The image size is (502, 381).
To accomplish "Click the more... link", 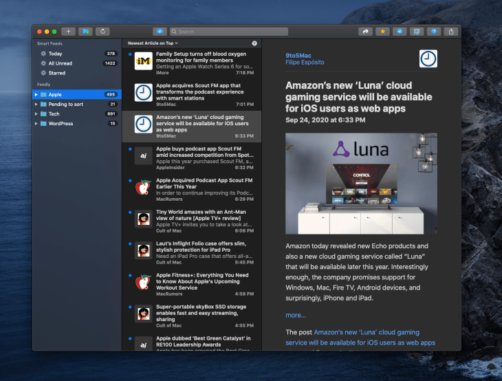I will tap(296, 315).
